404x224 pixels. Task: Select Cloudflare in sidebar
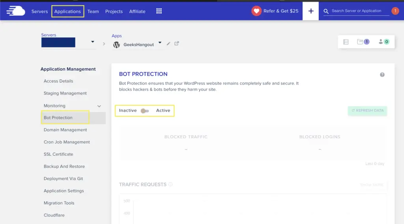click(x=54, y=215)
